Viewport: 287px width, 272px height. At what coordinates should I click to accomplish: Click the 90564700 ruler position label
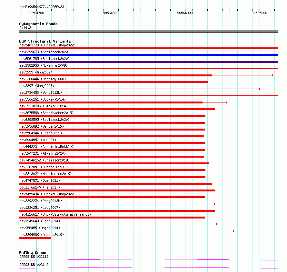pos(36,13)
